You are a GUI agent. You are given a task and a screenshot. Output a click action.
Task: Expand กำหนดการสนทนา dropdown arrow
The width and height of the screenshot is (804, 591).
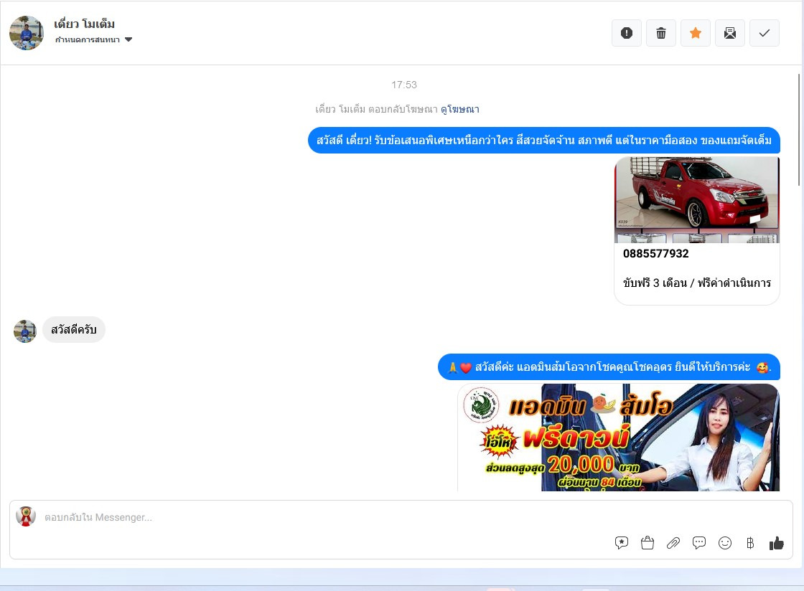(x=128, y=39)
